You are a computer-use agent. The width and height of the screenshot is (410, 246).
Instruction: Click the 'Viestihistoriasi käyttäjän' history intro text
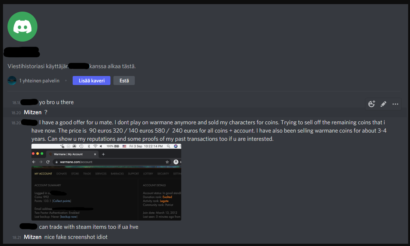(x=38, y=66)
